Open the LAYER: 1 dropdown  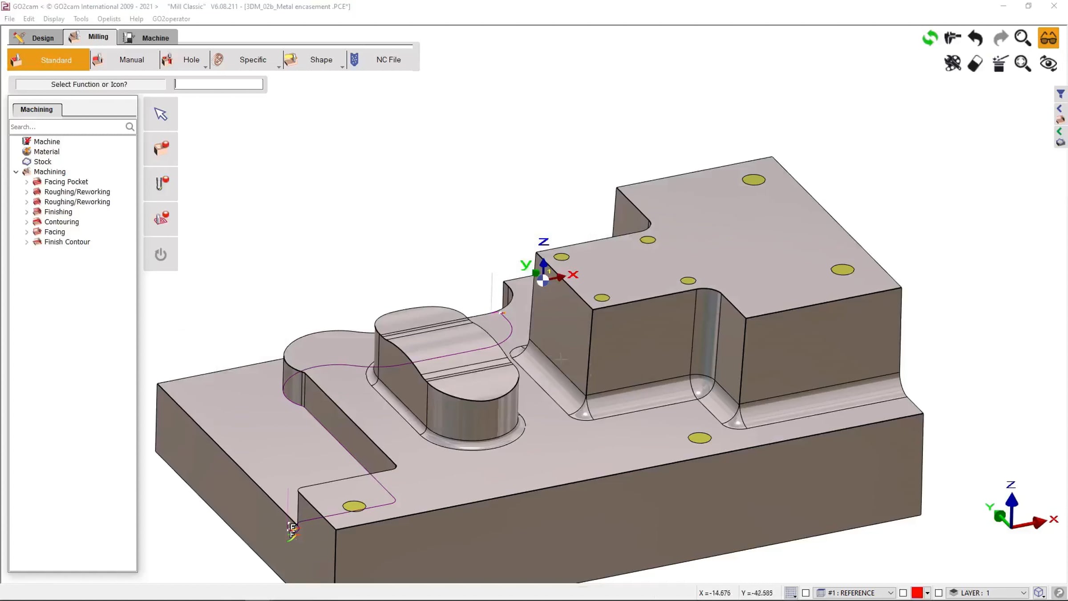(987, 593)
